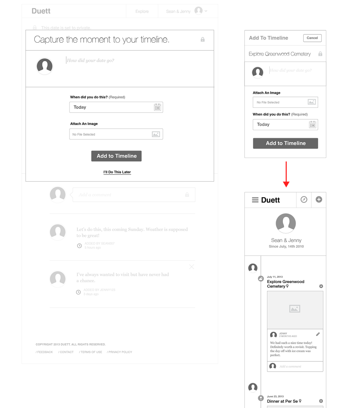Open the Privacy Policy footer link
The image size is (352, 408).
pos(120,352)
